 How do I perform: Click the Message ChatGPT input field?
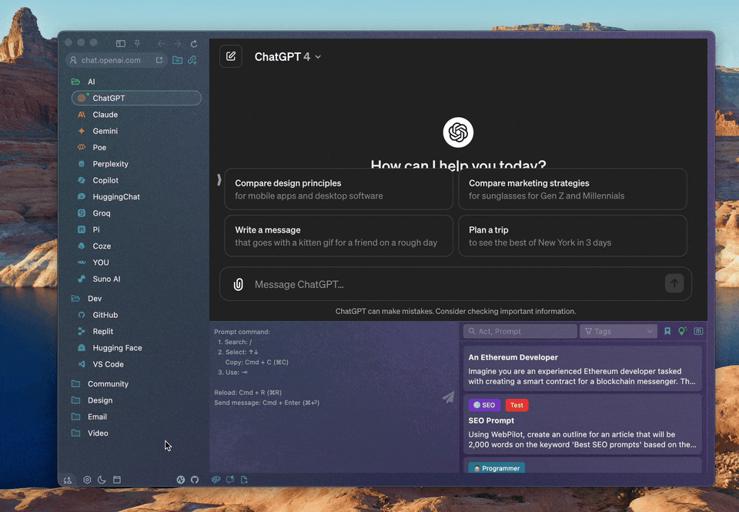point(455,284)
